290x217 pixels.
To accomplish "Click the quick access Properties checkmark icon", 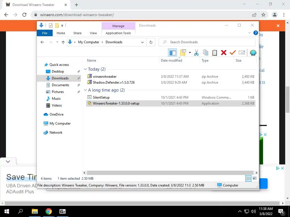I will (50, 25).
